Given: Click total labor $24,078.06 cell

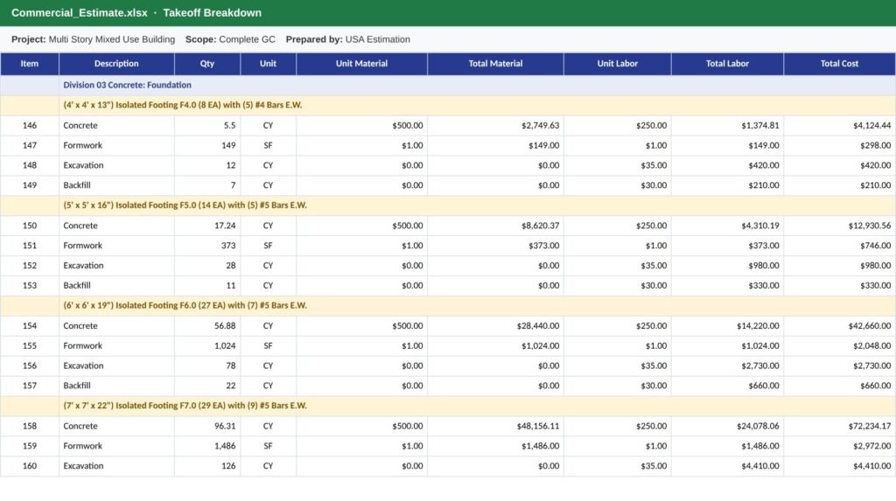Looking at the screenshot, I should tap(727, 426).
